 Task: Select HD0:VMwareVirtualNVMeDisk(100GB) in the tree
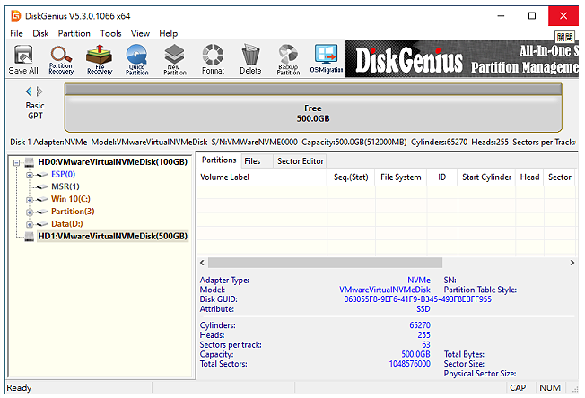pos(113,161)
